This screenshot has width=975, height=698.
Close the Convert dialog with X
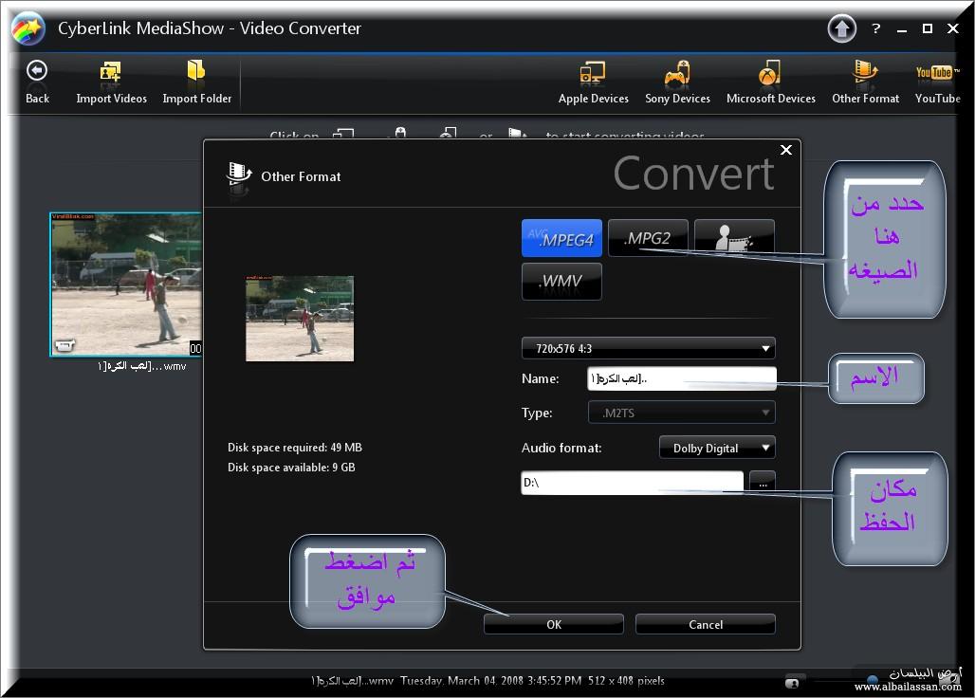786,150
